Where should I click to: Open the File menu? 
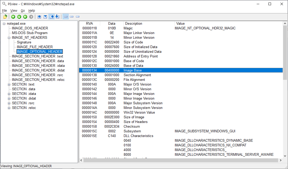[x=4, y=11]
